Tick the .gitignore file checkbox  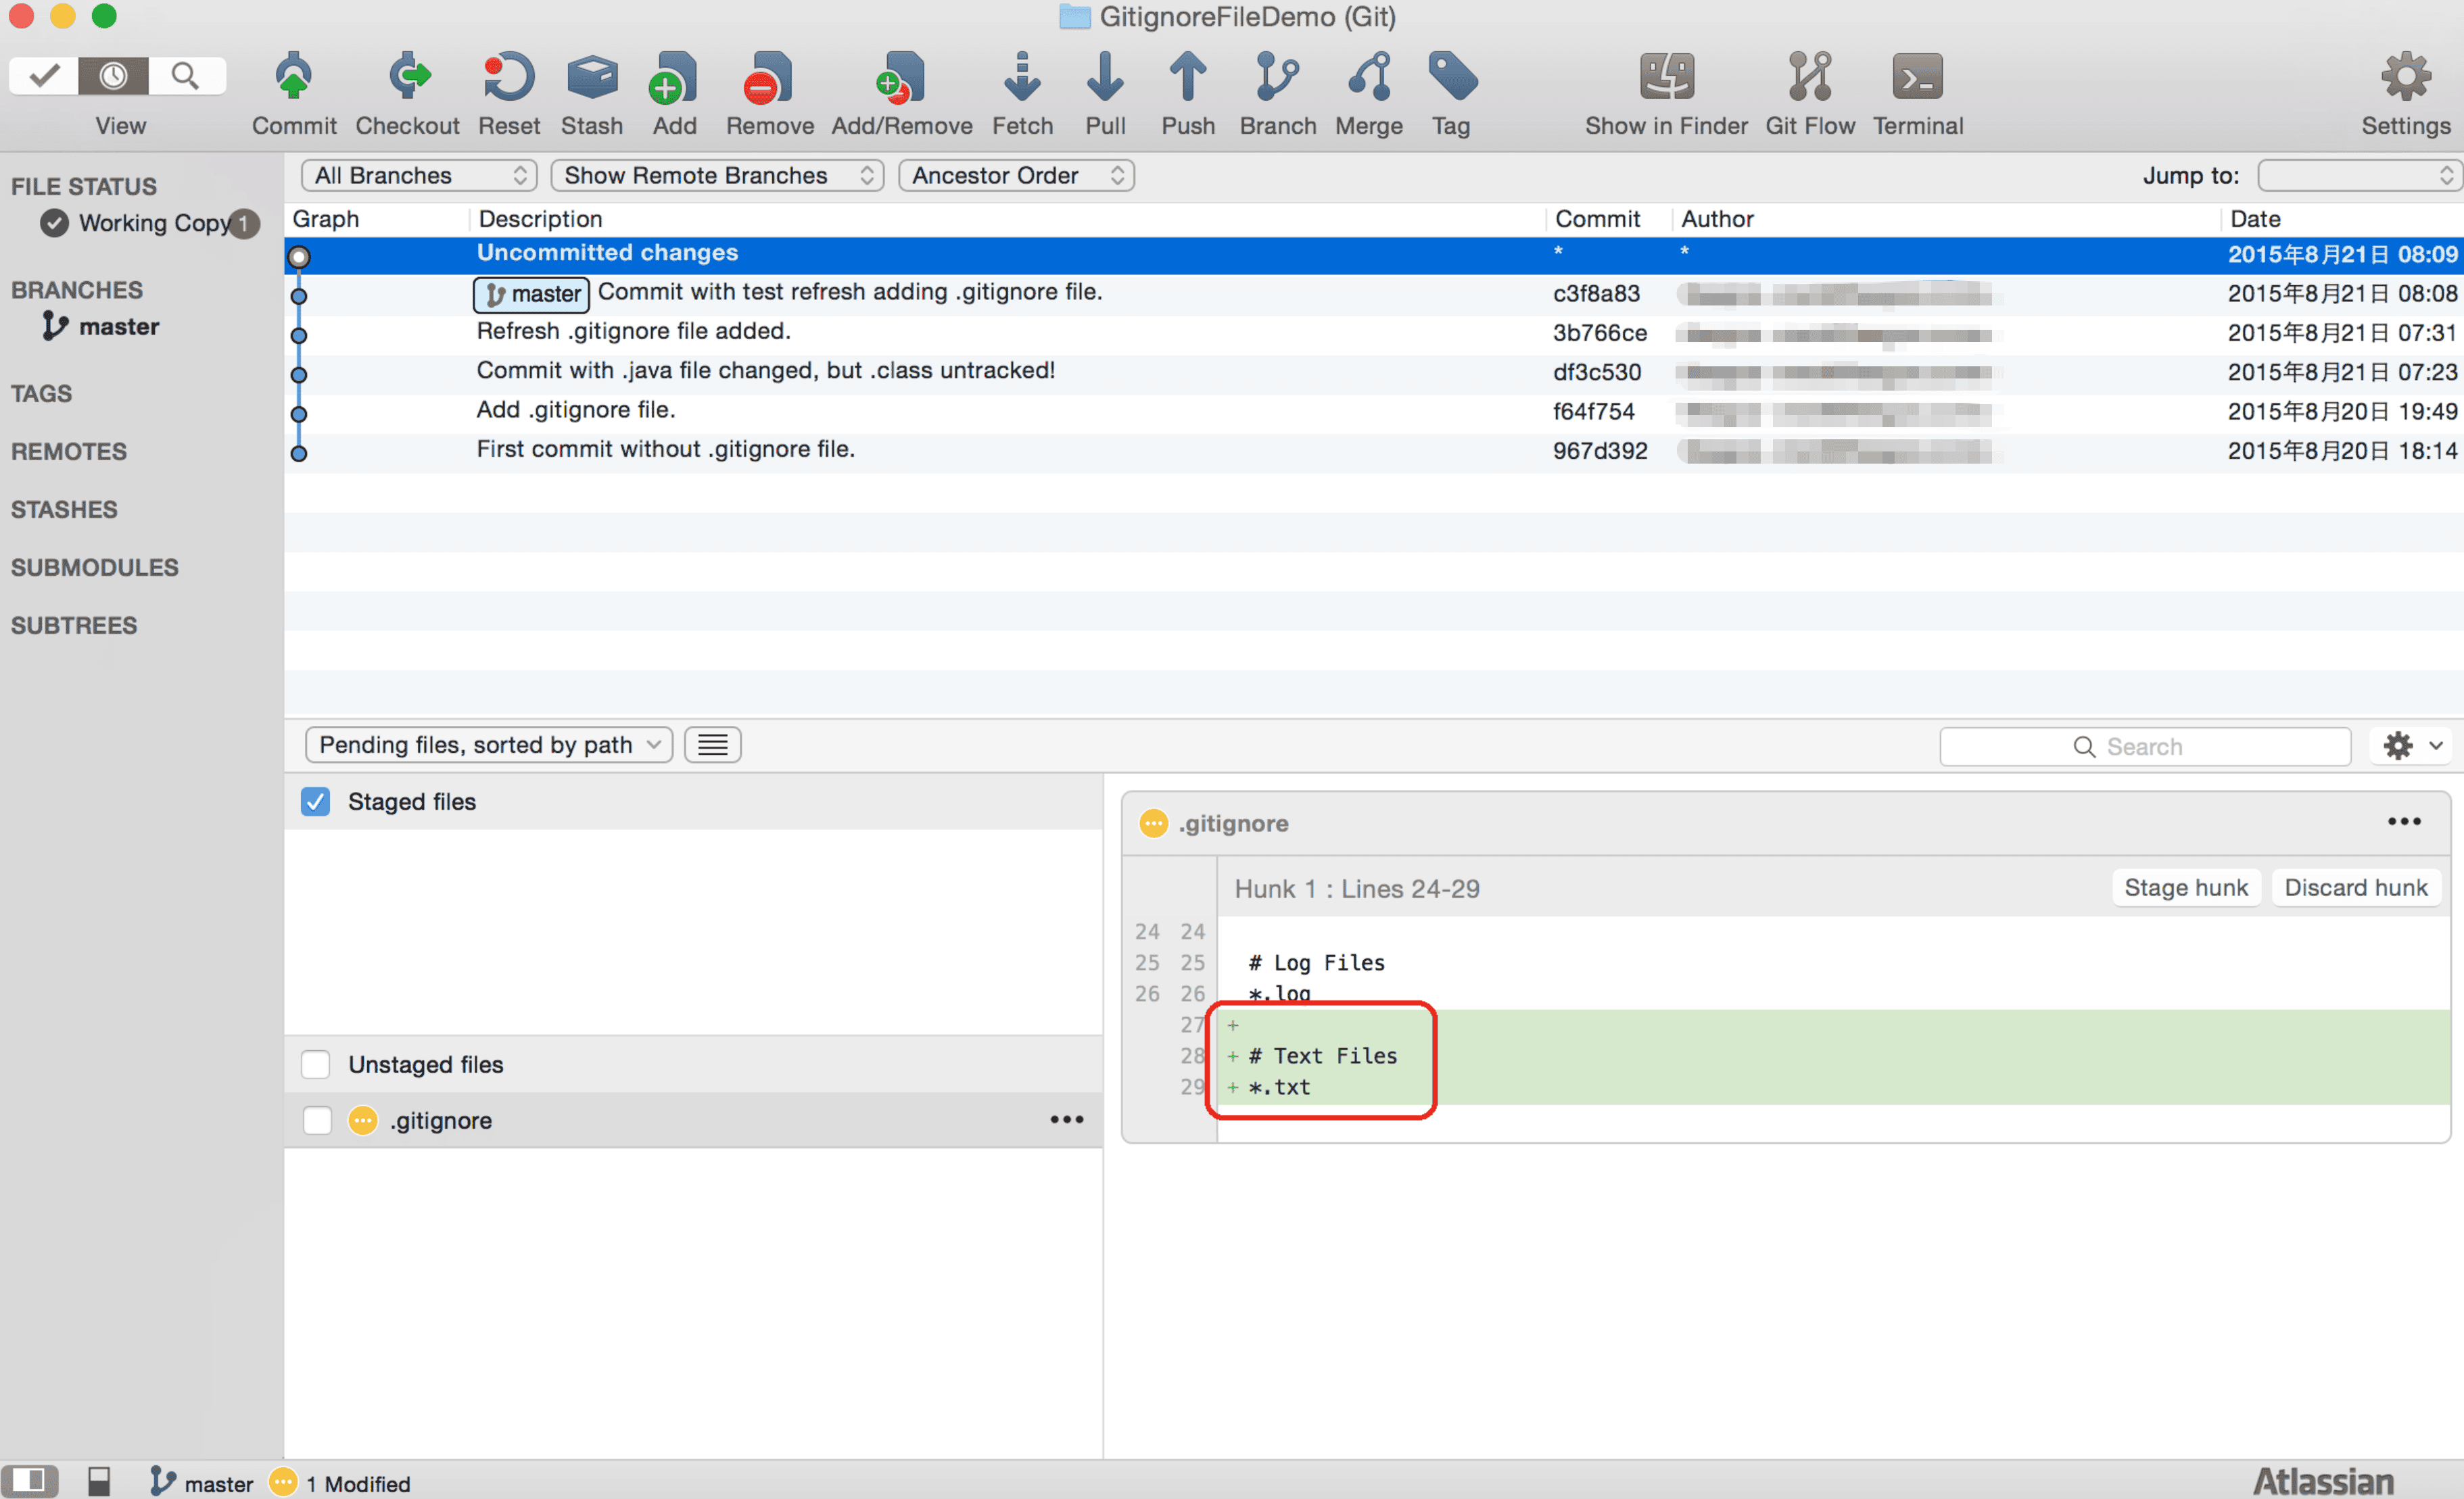click(x=317, y=1121)
